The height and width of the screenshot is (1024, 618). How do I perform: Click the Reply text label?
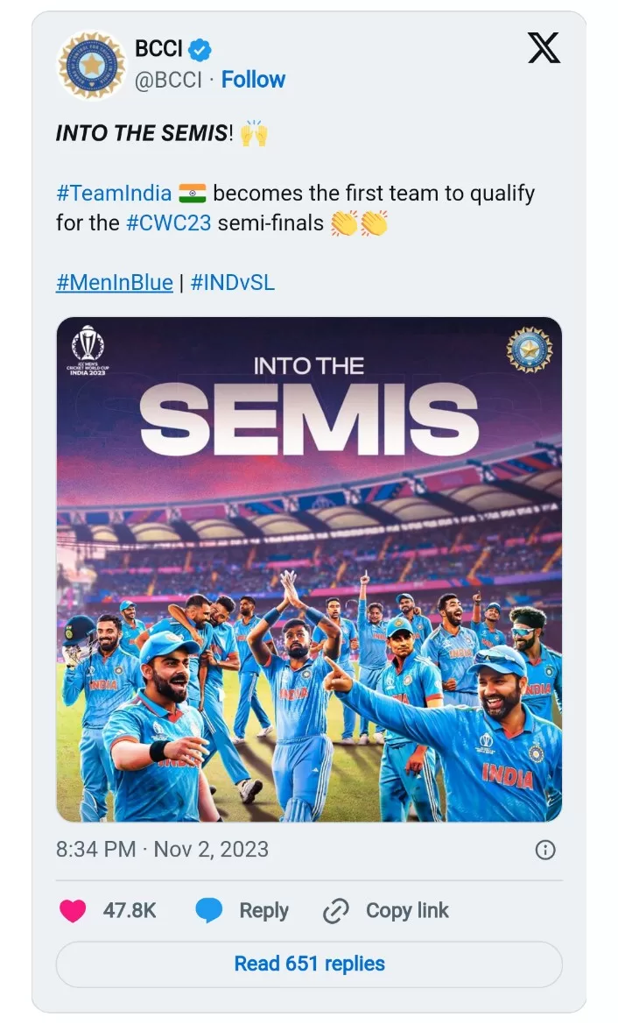point(263,911)
